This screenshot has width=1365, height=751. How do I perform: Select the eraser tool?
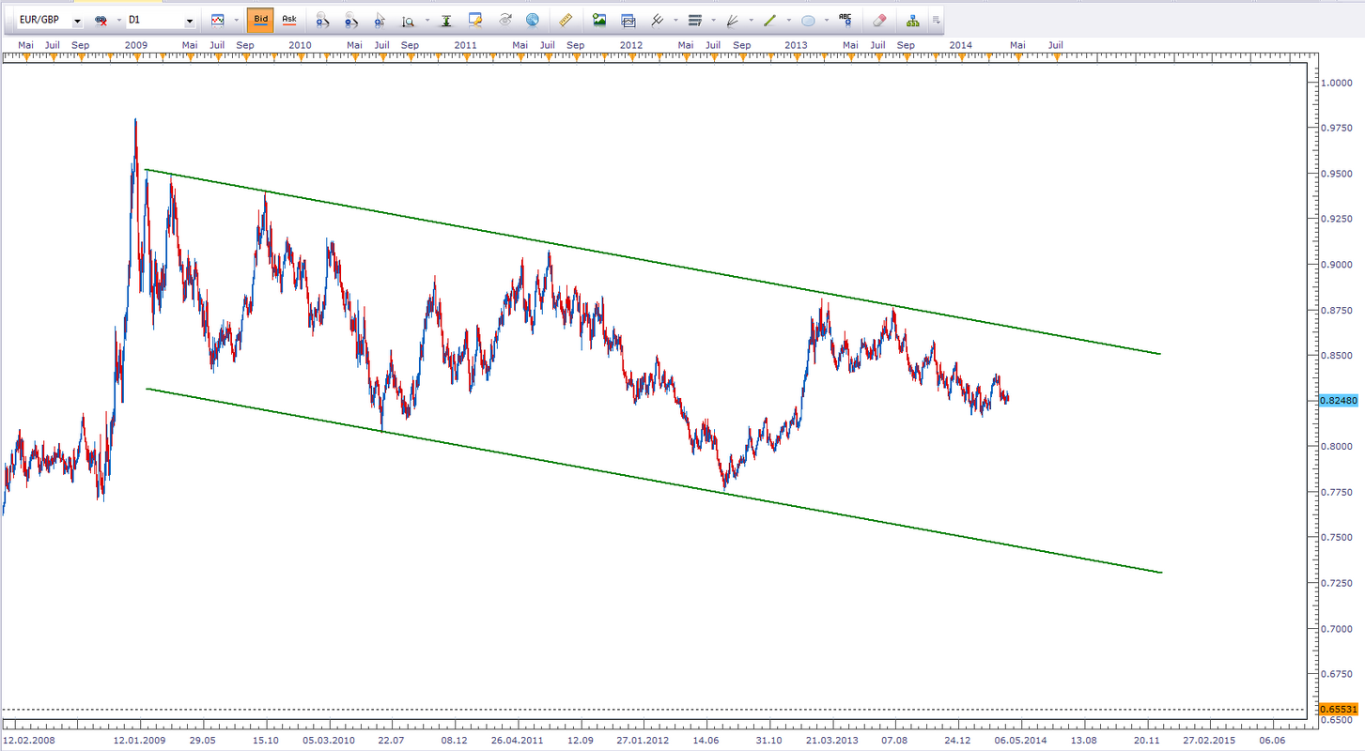click(x=879, y=20)
